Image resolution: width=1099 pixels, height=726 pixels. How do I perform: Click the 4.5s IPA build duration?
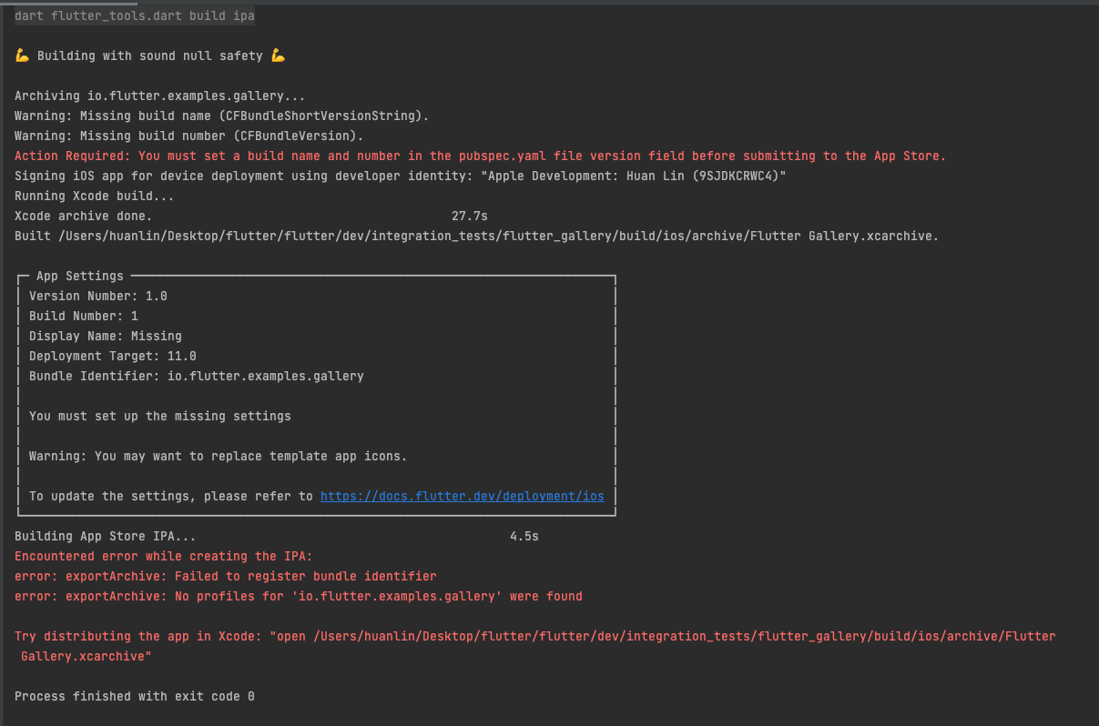tap(524, 536)
